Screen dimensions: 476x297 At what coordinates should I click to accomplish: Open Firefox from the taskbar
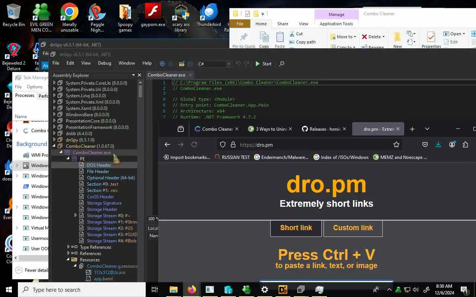[x=192, y=290]
